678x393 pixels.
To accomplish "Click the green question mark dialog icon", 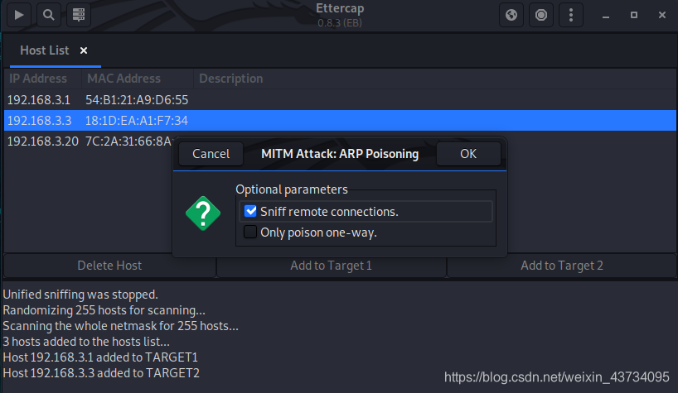I will [203, 213].
